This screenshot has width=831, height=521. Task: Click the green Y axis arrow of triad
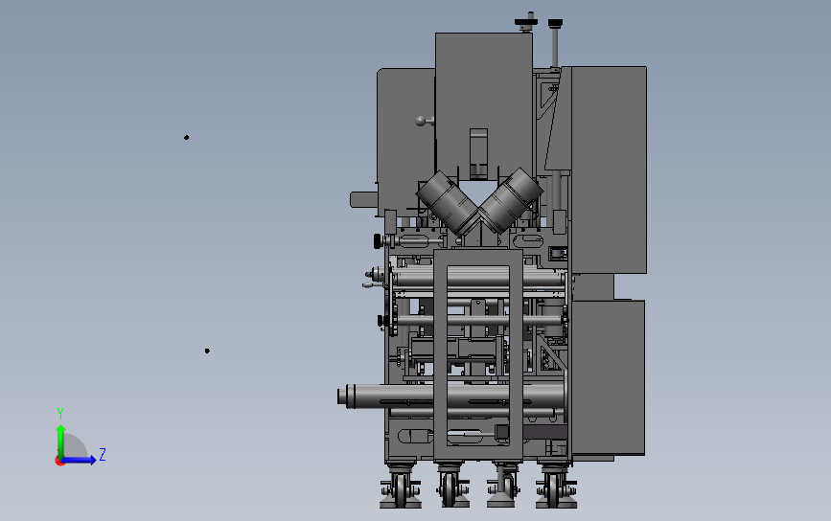[60, 440]
